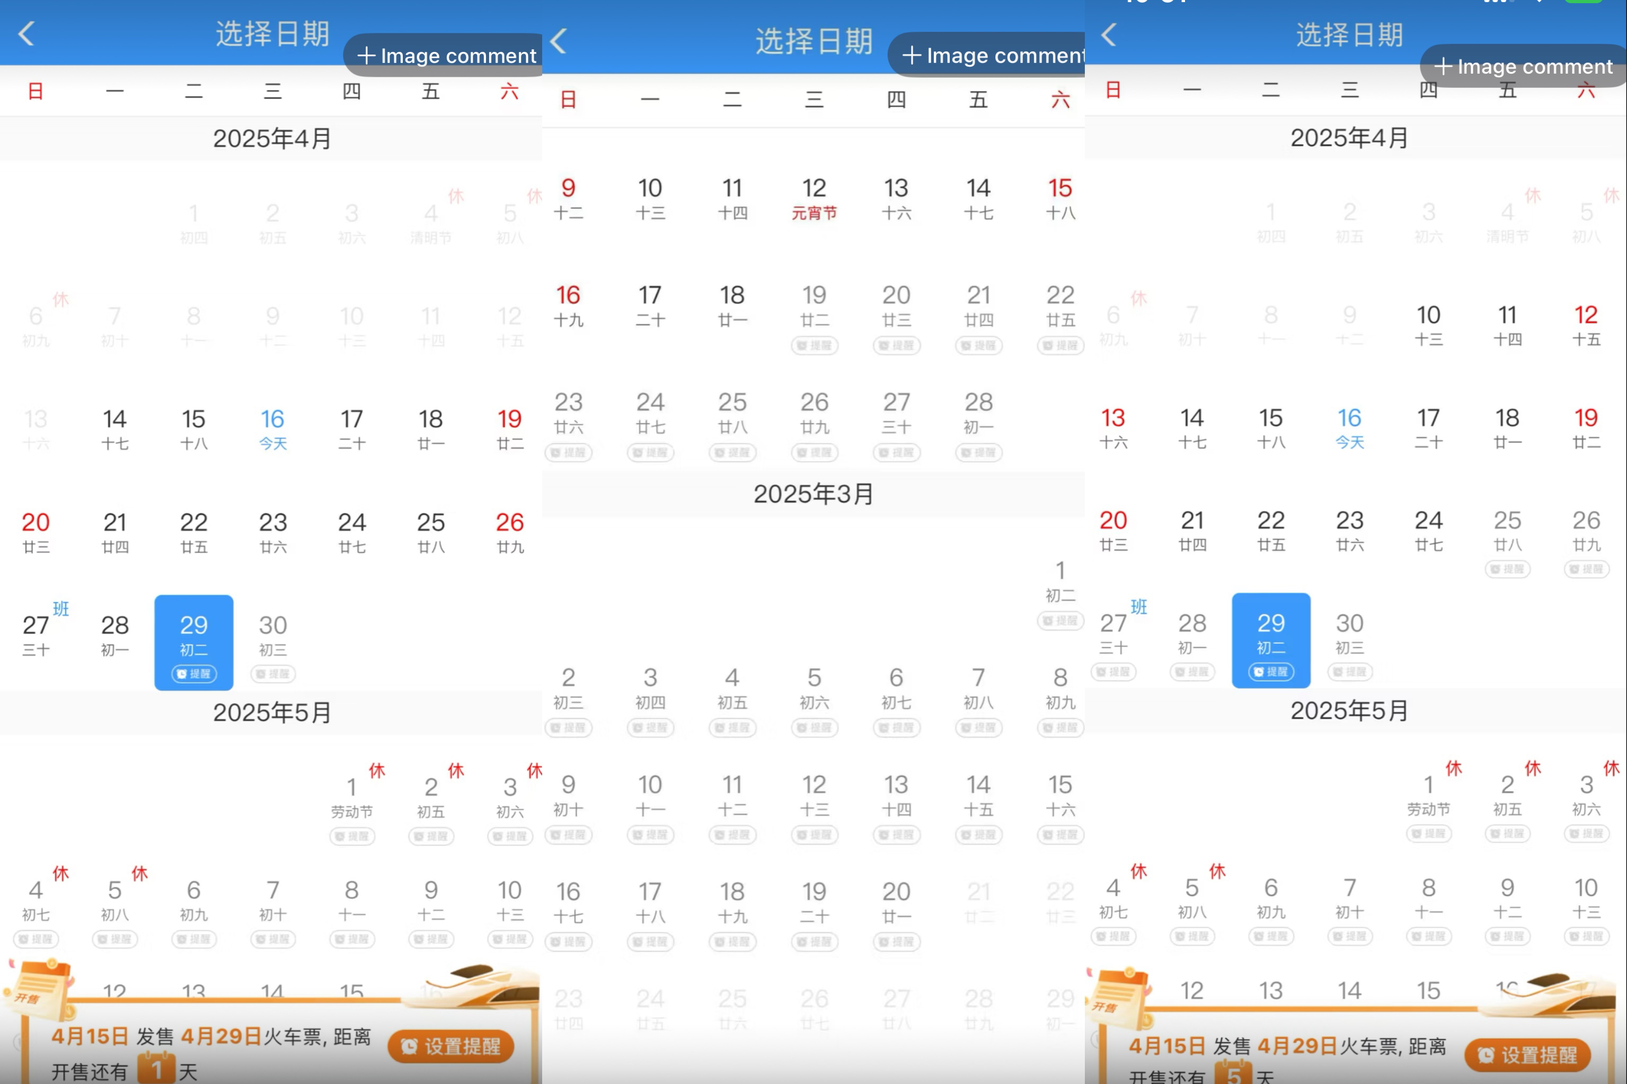Tap the 提醒 badge under February 19, middle panel
Screen dimensions: 1627x1084
[814, 345]
